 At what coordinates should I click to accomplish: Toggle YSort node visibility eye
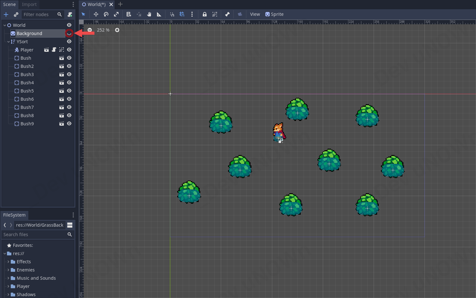(69, 41)
